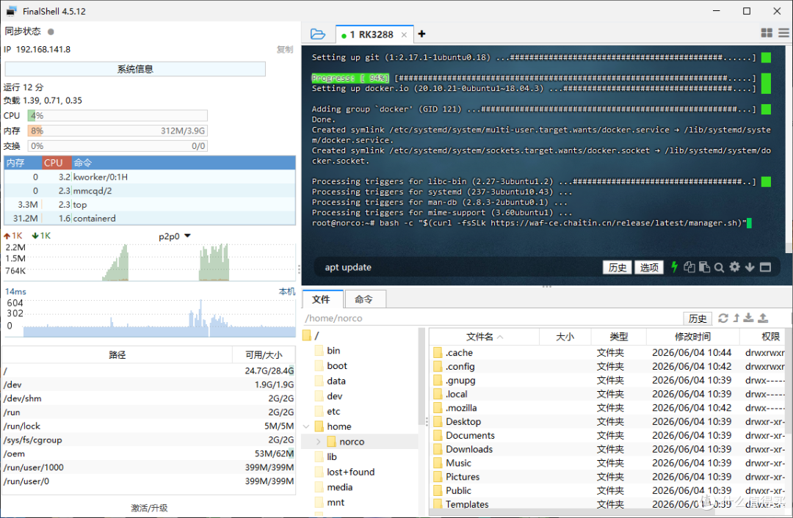Screen dimensions: 793x518
Task: Sort by the CPU column header
Action: [56, 163]
